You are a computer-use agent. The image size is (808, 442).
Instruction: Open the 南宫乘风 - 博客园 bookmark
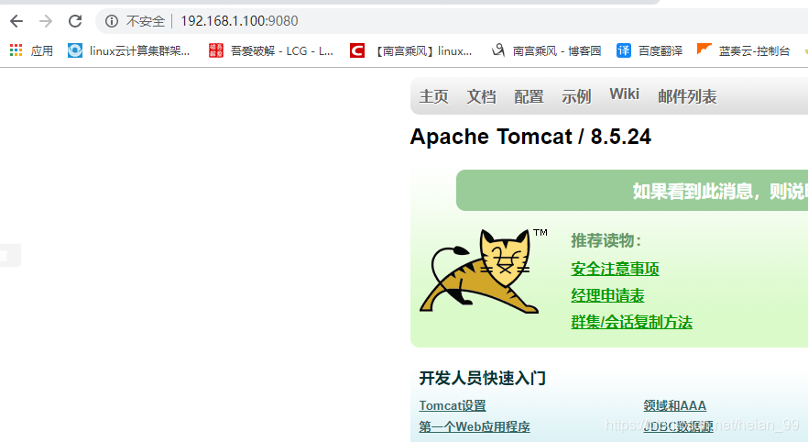coord(546,50)
